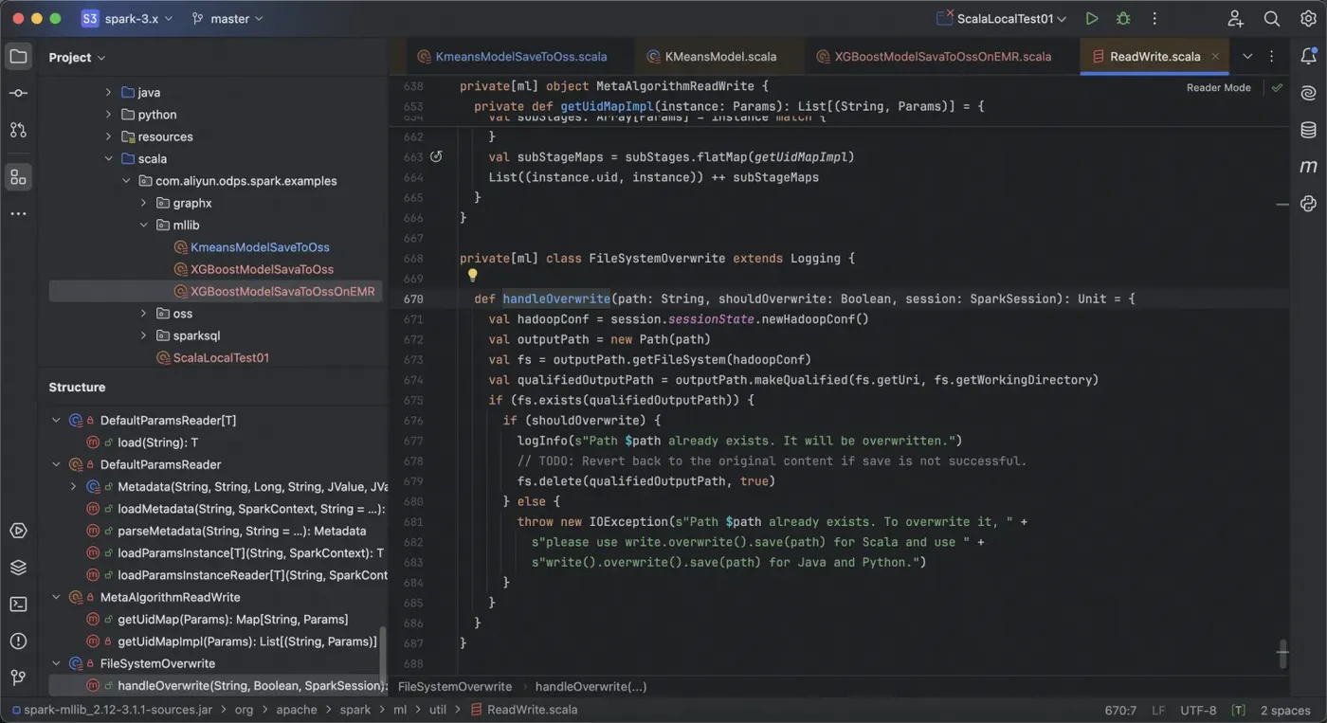This screenshot has height=723, width=1327.
Task: Open the Problems tool window icon
Action: point(18,641)
